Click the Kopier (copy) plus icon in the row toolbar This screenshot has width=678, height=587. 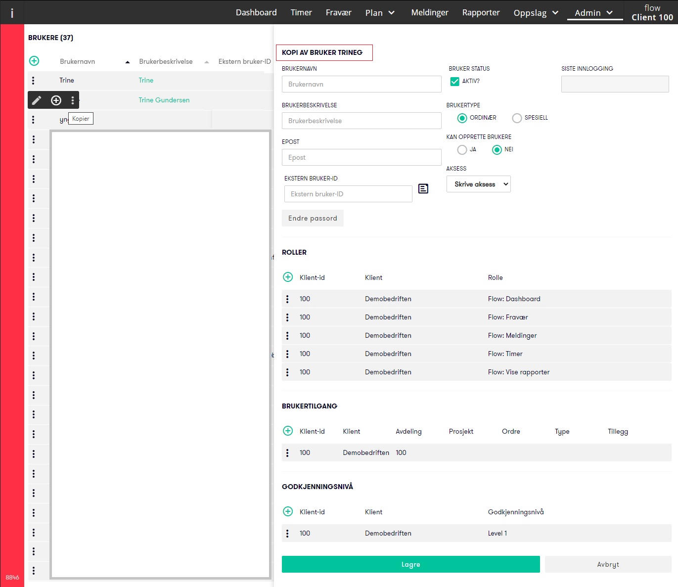tap(56, 100)
